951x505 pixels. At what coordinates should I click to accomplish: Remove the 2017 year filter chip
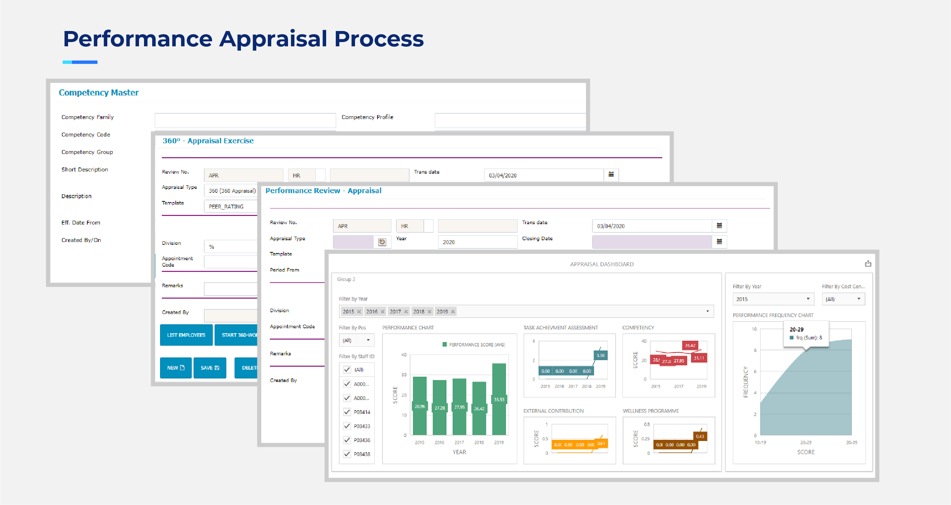(406, 311)
